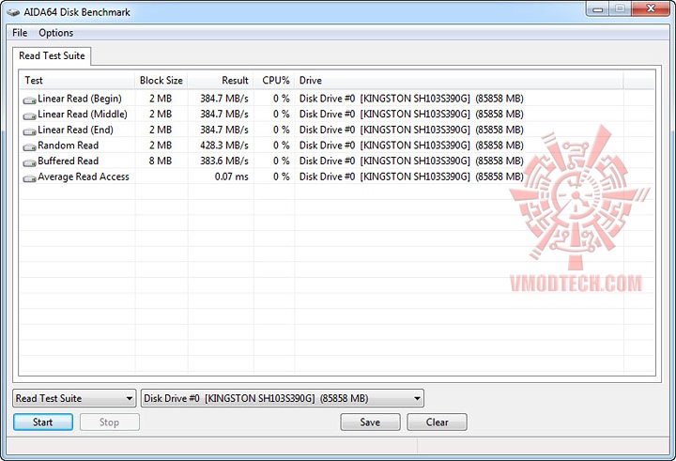Image resolution: width=676 pixels, height=461 pixels.
Task: Click the disk icon beside Average Read Access
Action: click(29, 178)
